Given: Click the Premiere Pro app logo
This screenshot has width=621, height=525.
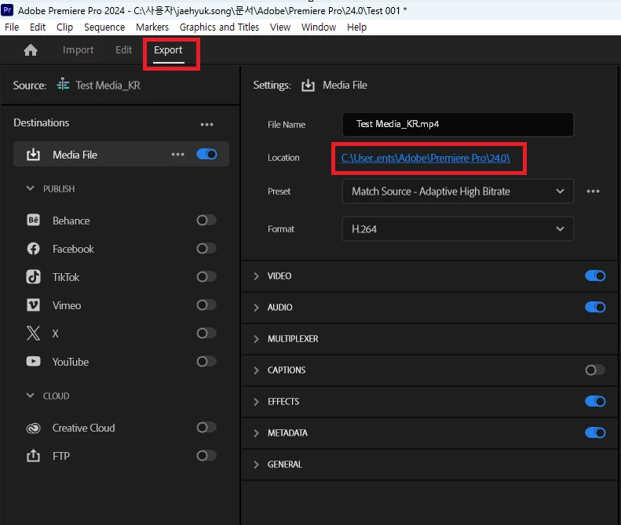Looking at the screenshot, I should 7,9.
